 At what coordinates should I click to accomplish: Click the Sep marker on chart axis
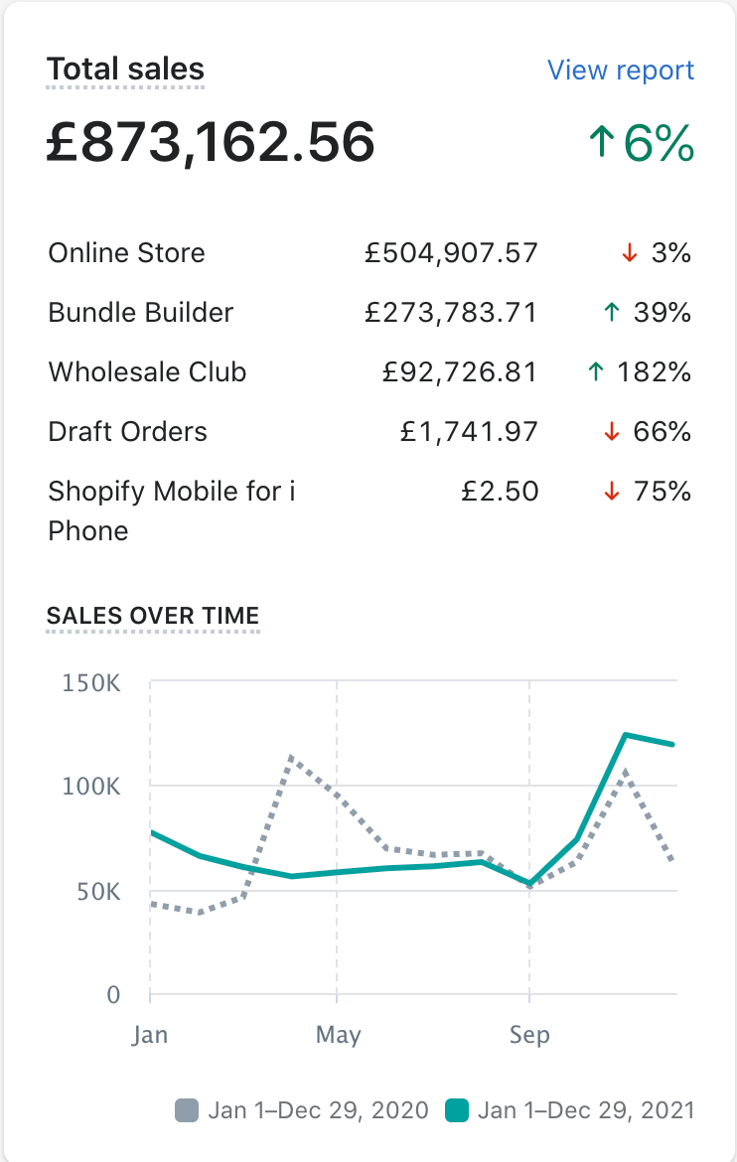coord(529,1035)
